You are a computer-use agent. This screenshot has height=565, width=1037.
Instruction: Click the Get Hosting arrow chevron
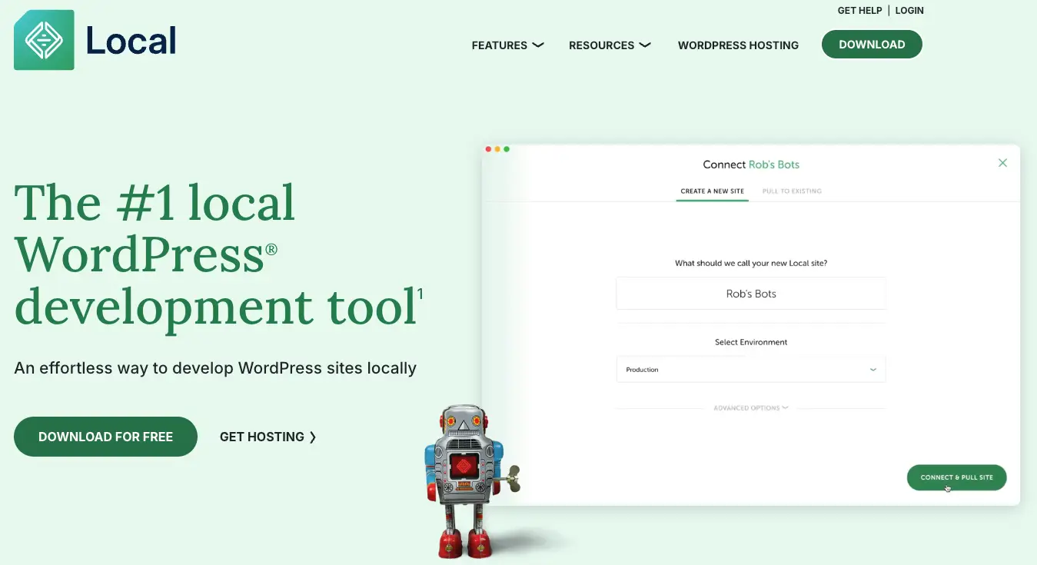pyautogui.click(x=313, y=437)
